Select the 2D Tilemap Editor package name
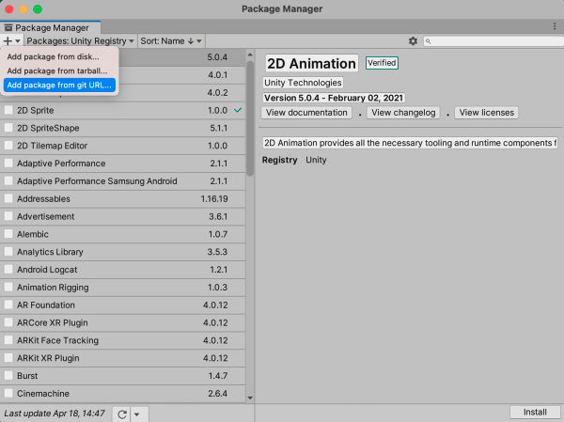This screenshot has width=564, height=422. pos(52,146)
